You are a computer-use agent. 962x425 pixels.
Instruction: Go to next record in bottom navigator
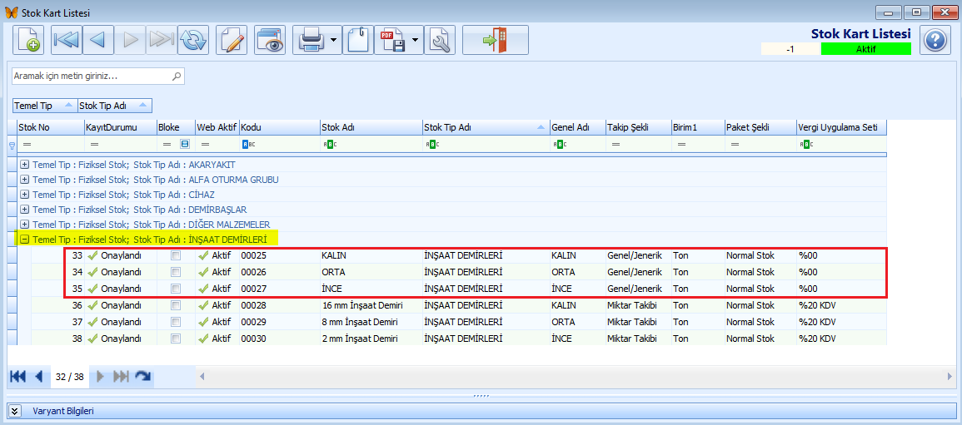point(102,377)
